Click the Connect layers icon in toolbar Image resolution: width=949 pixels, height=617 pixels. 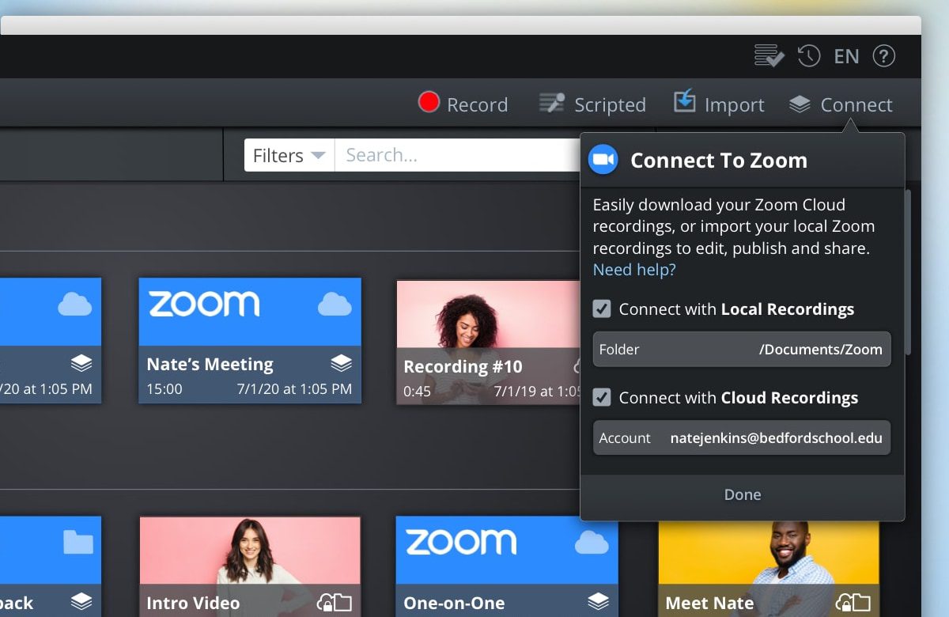[800, 104]
